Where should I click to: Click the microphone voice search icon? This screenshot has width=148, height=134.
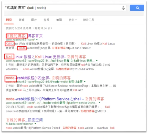tap(123, 8)
